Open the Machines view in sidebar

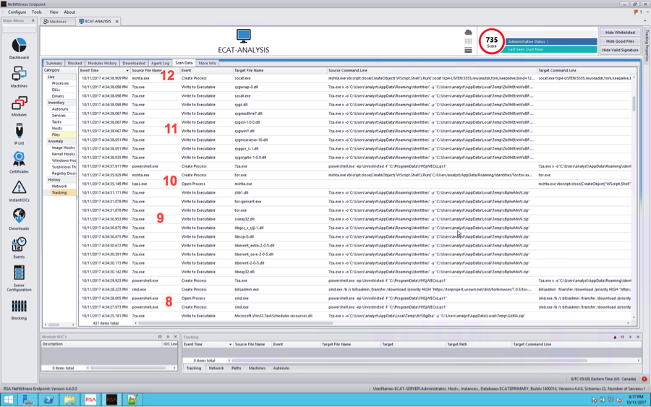point(19,77)
